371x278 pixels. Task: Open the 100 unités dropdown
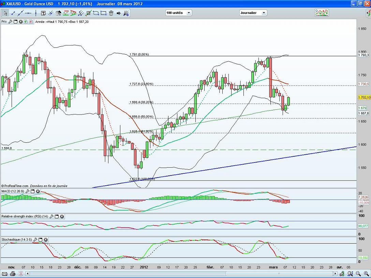[x=179, y=13]
